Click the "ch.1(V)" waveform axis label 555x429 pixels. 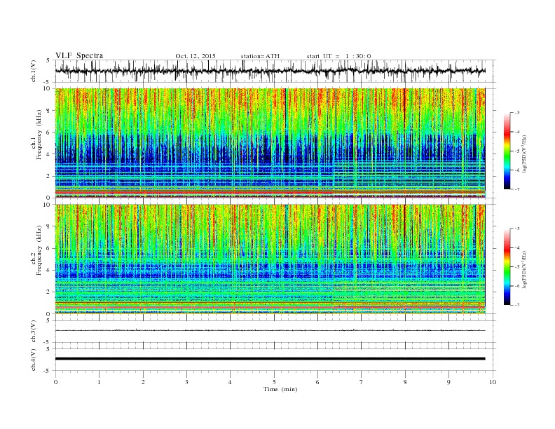[x=34, y=71]
